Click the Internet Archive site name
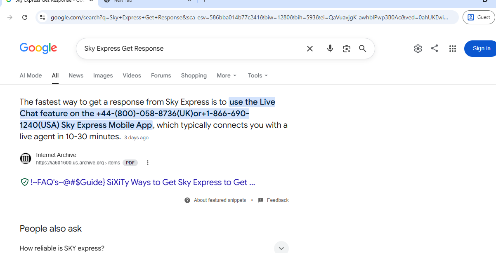Image resolution: width=496 pixels, height=253 pixels. (x=56, y=155)
